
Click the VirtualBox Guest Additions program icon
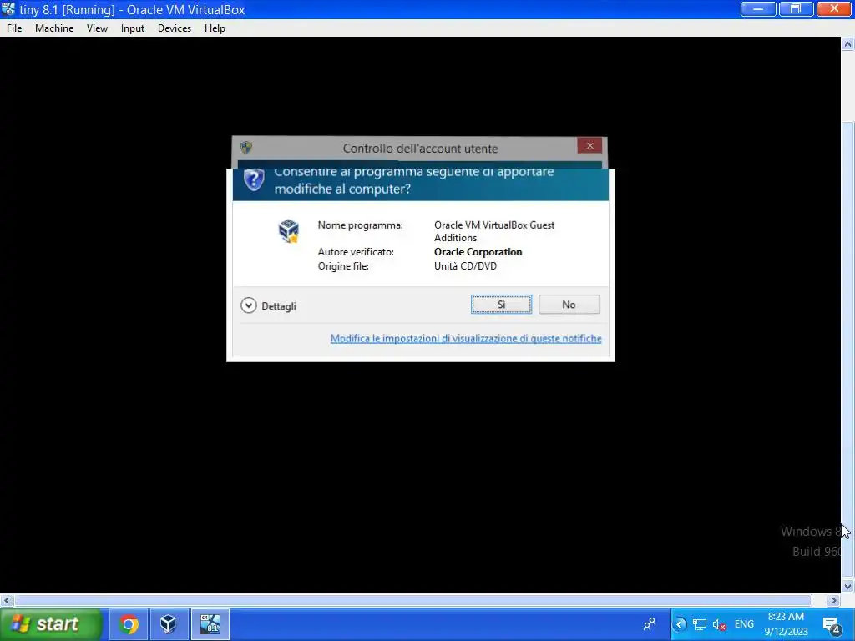point(288,231)
